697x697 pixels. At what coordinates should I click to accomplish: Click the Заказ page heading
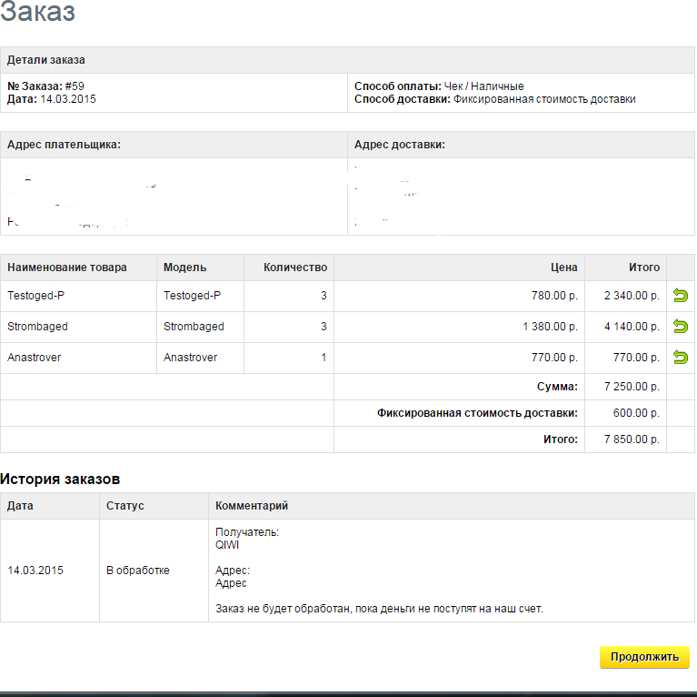coord(38,13)
